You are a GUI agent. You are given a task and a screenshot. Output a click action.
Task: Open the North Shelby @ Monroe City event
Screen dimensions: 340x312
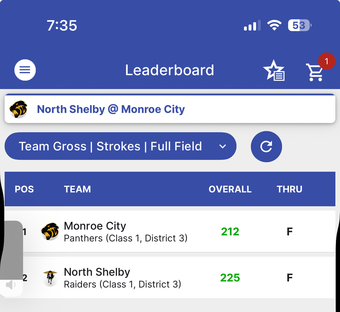coord(111,109)
